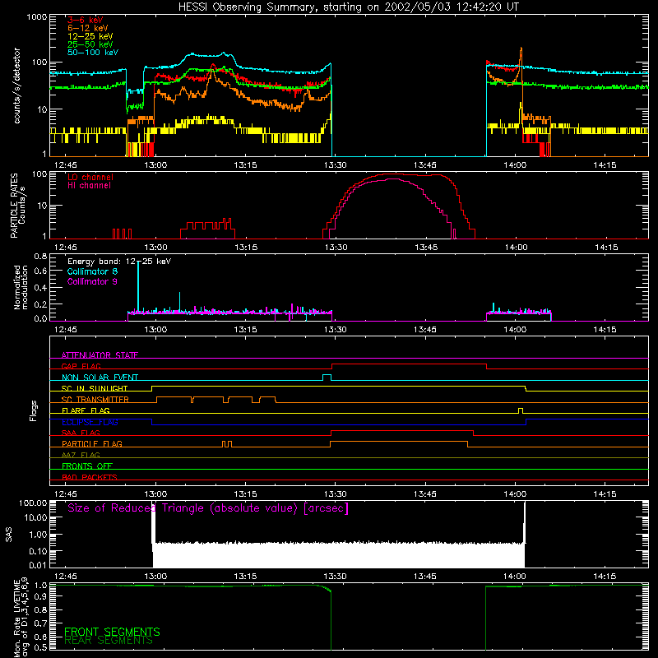
Task: Click the "Energy band: 12-25 keV" label
Action: [x=119, y=262]
